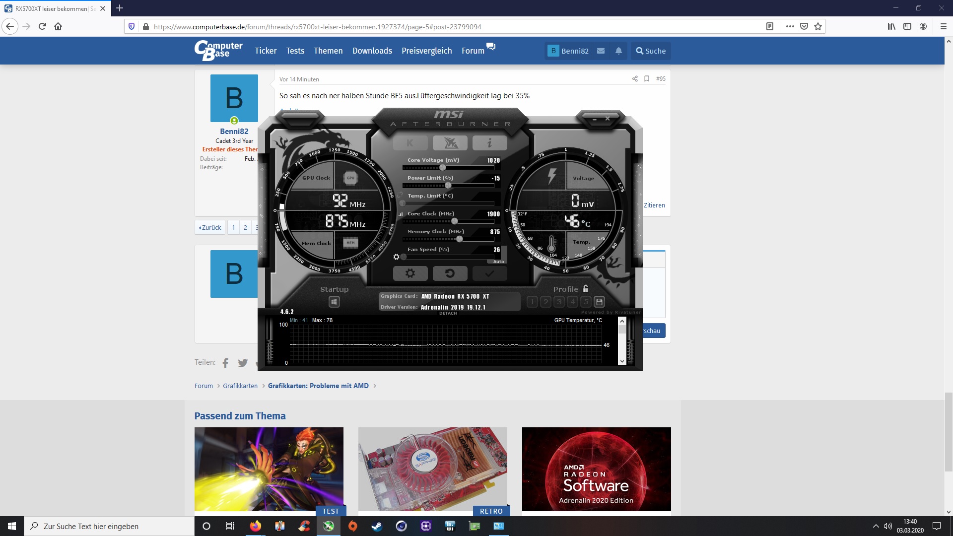Viewport: 953px width, 536px height.
Task: Share the thread on Twitter
Action: (x=243, y=363)
